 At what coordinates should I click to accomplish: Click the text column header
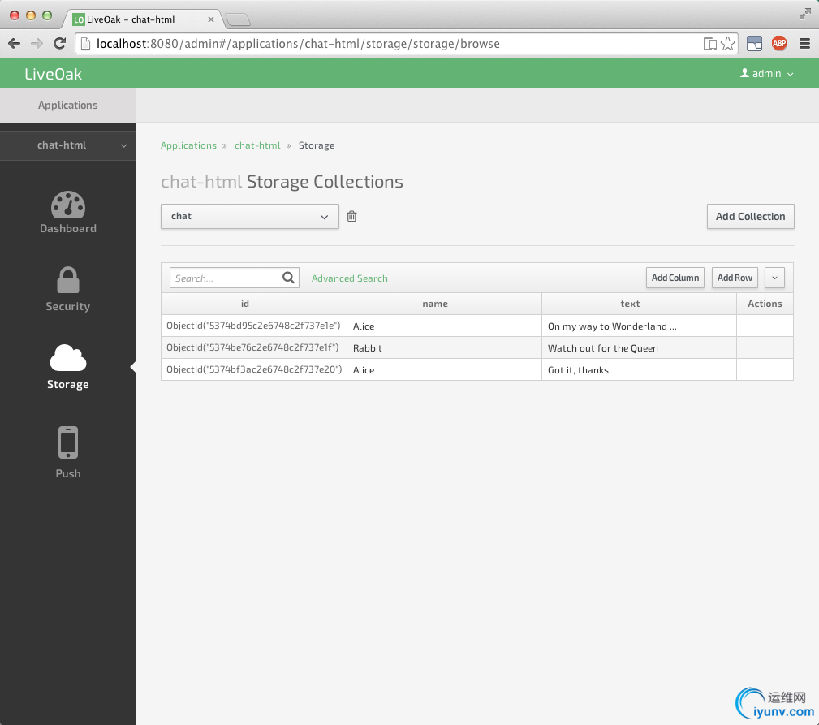pos(640,304)
